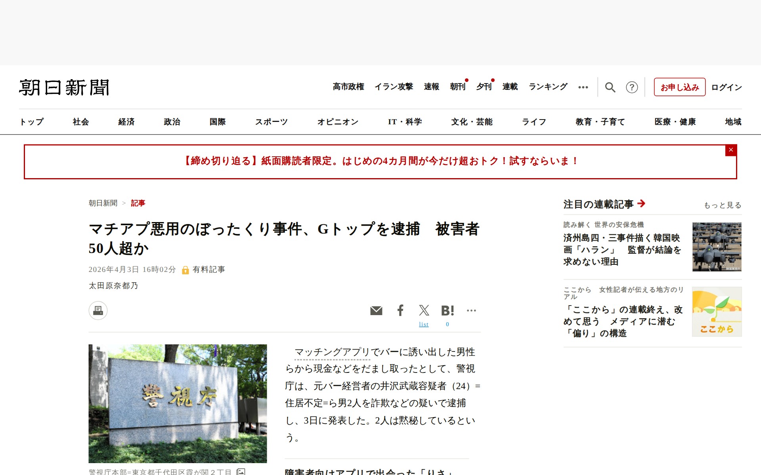Expand header navigation more menu
This screenshot has width=761, height=475.
[x=583, y=87]
